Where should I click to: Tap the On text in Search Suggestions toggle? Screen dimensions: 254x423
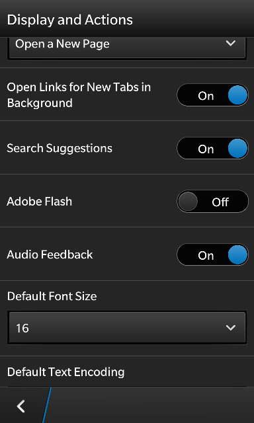(206, 149)
